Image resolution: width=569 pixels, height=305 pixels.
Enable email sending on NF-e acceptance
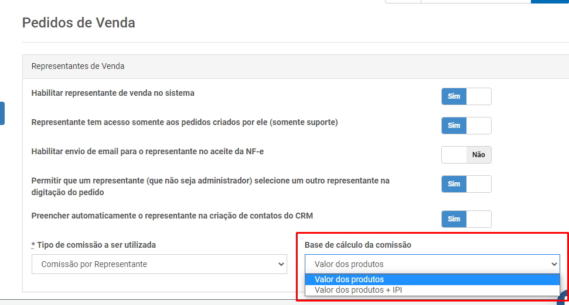[466, 155]
